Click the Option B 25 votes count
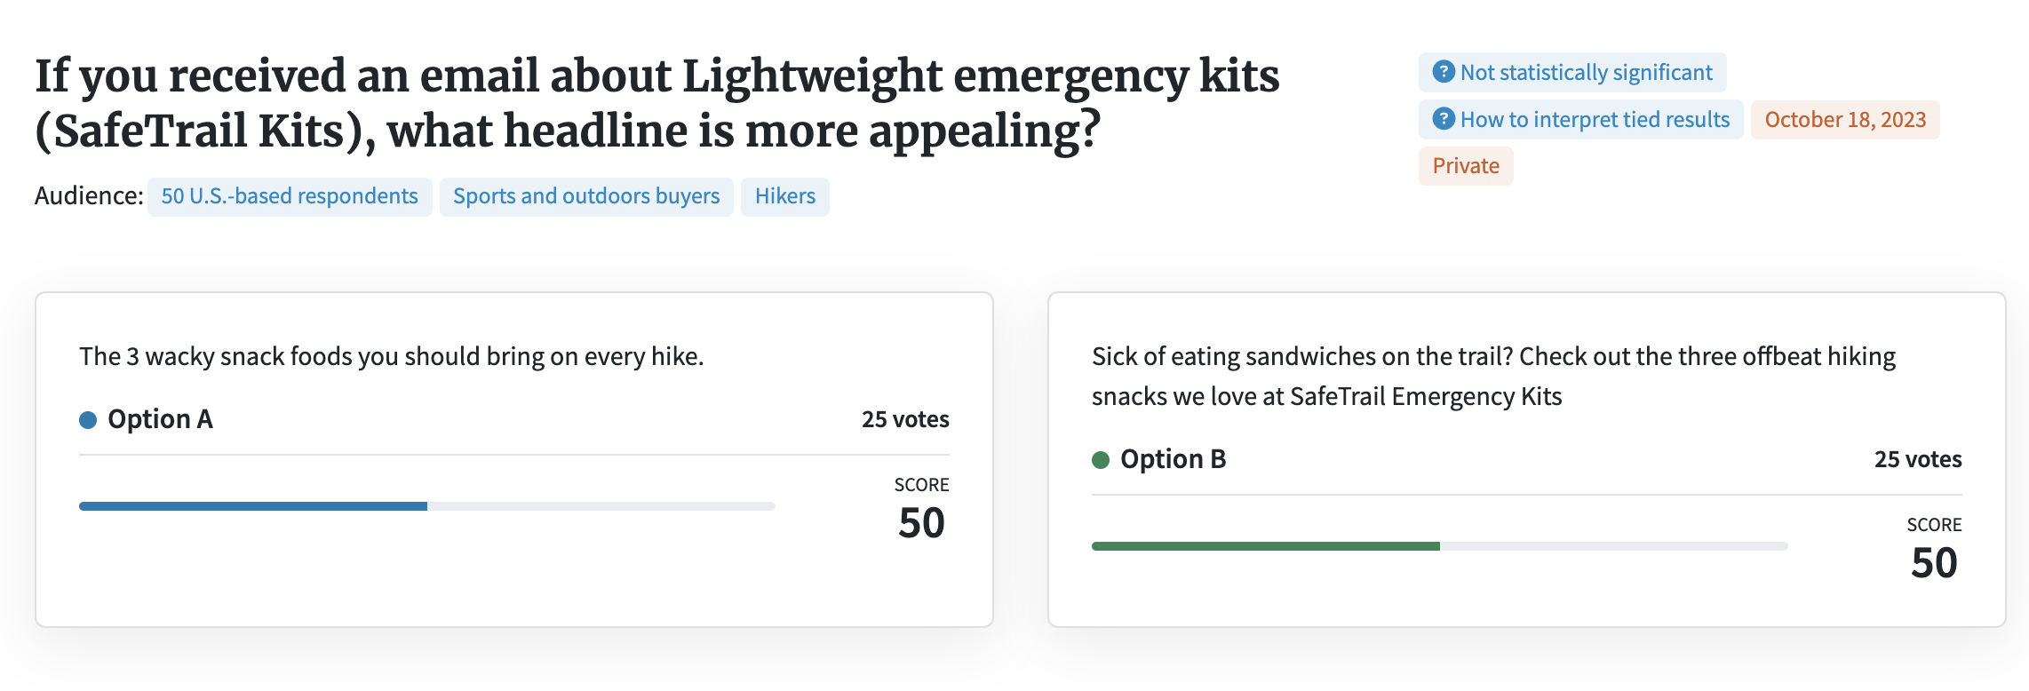The height and width of the screenshot is (691, 2029). click(x=1918, y=459)
